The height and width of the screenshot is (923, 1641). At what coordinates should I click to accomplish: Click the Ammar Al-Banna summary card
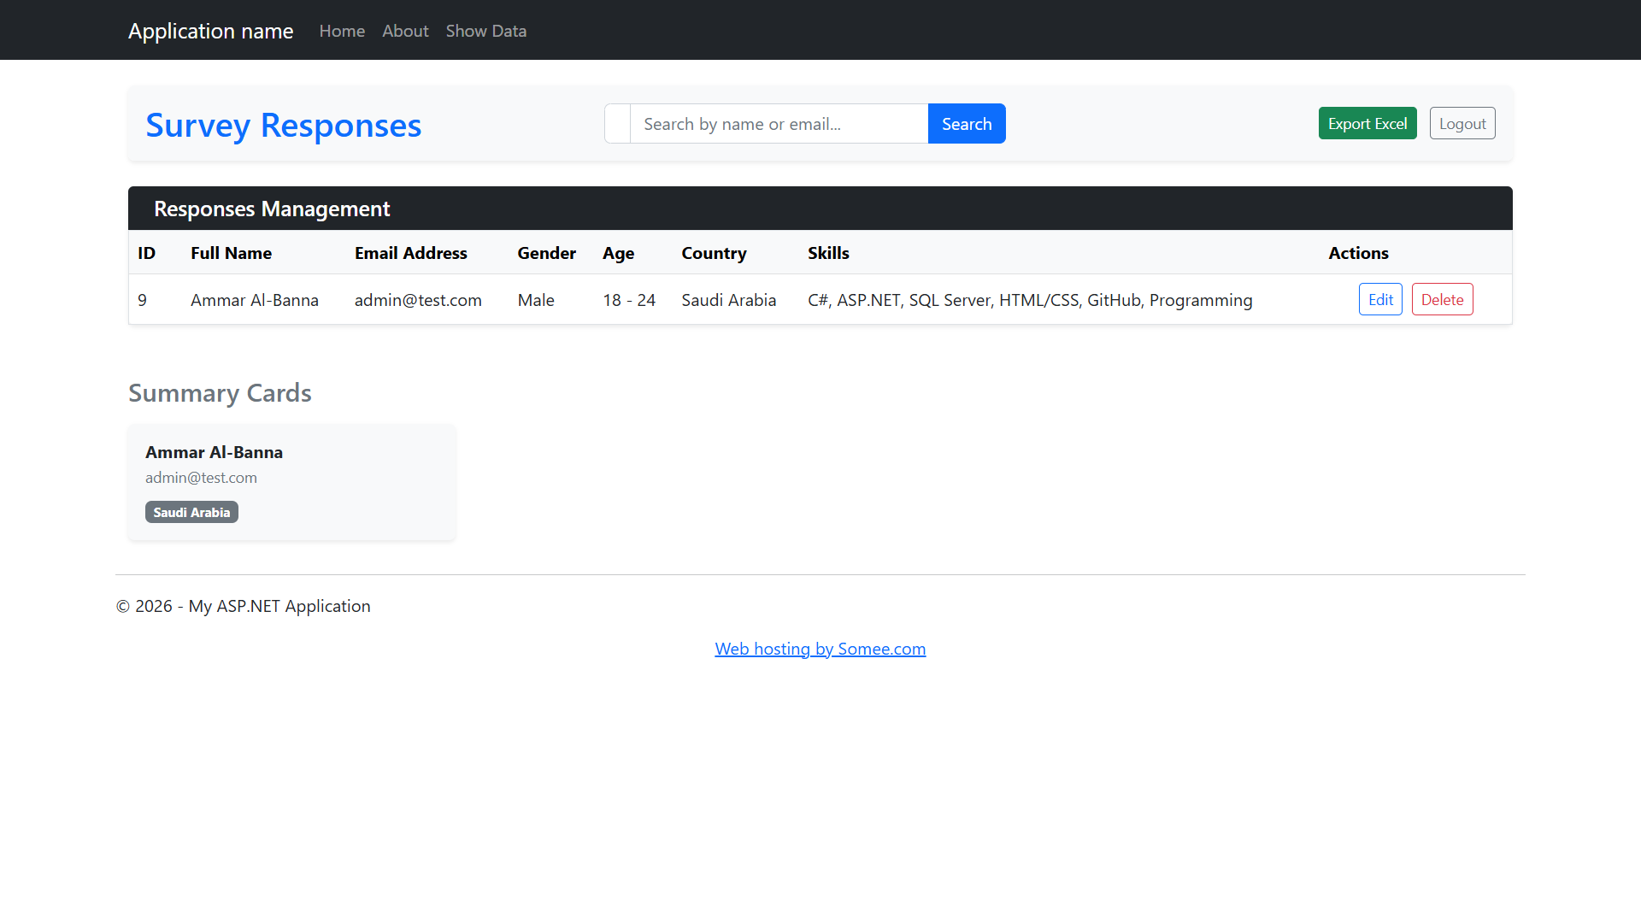click(x=291, y=481)
